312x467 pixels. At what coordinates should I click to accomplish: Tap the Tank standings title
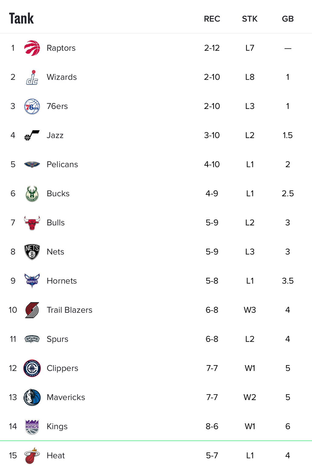[x=21, y=18]
